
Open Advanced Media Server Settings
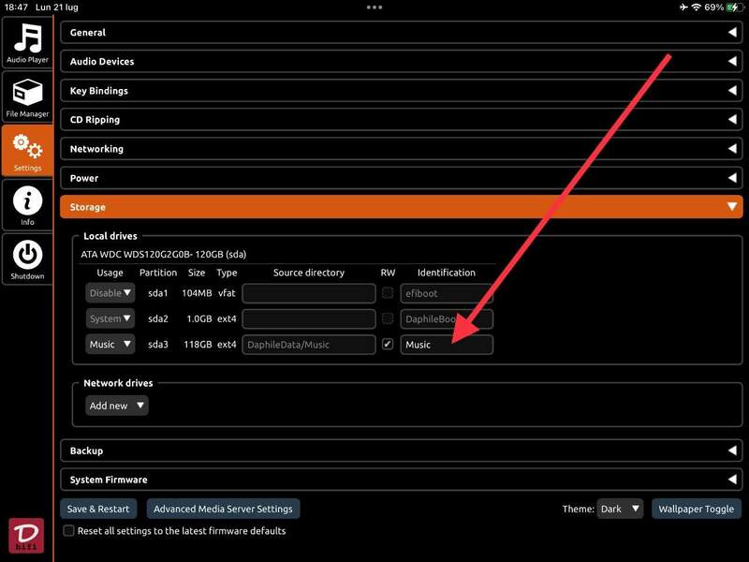[223, 509]
